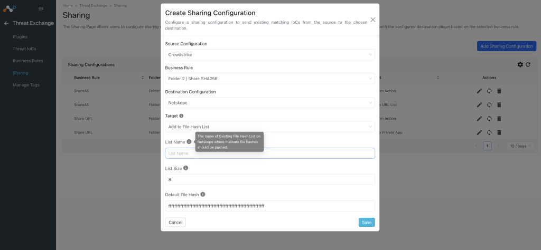The image size is (541, 250).
Task: Click the info icon next to List Size
Action: point(185,168)
